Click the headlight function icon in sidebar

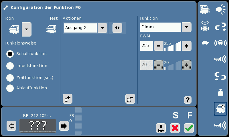220,9
